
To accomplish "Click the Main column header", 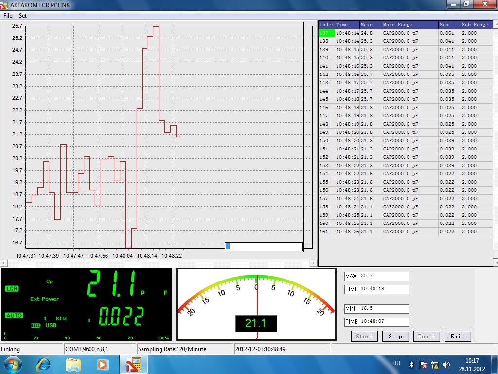I will [371, 25].
